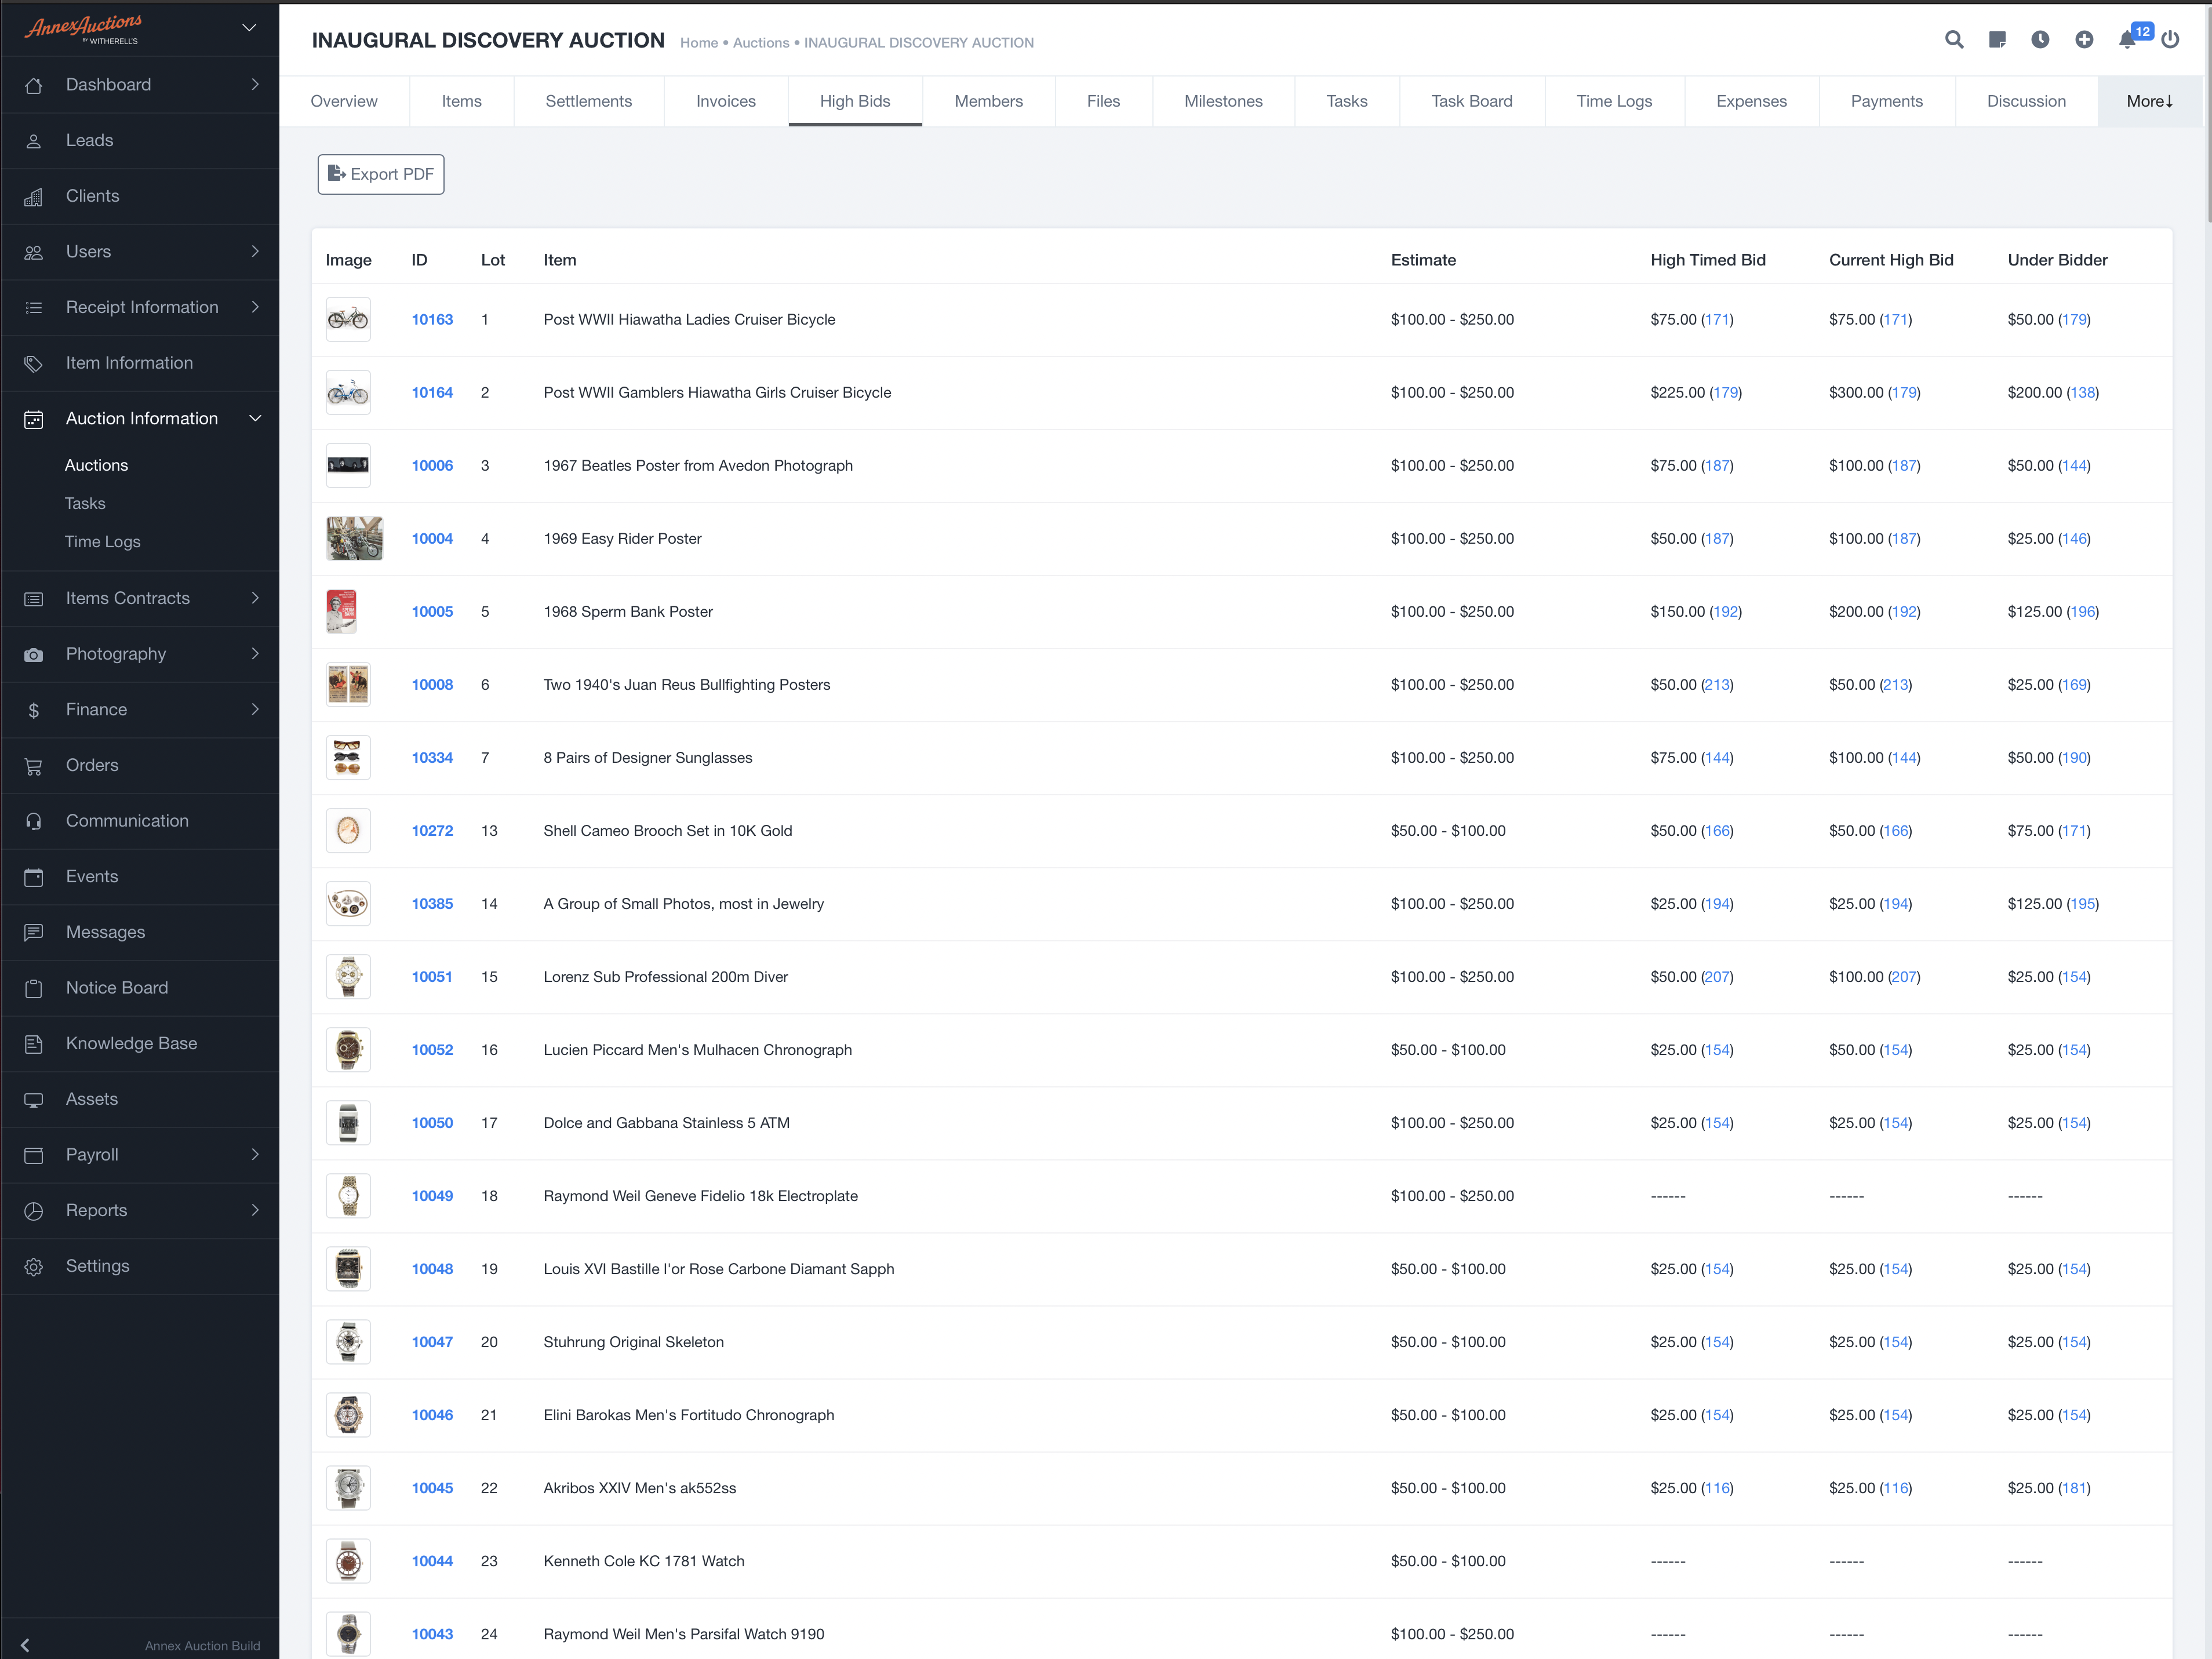Expand the Dashboard submenu chevron
The width and height of the screenshot is (2212, 1659).
click(x=255, y=85)
